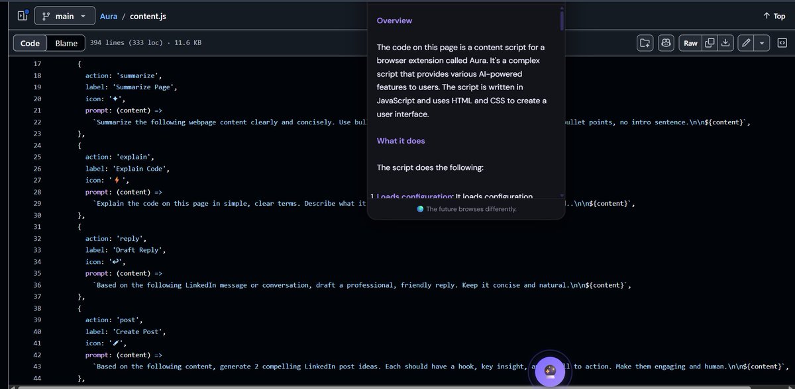Image resolution: width=795 pixels, height=389 pixels.
Task: Switch to the Code view tab
Action: [30, 43]
